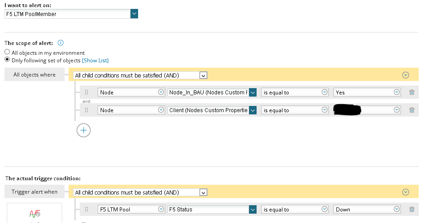Viewport: 429px width, 223px height.
Task: Grab the drag handle of Node_In_BAU row
Action: [86, 93]
